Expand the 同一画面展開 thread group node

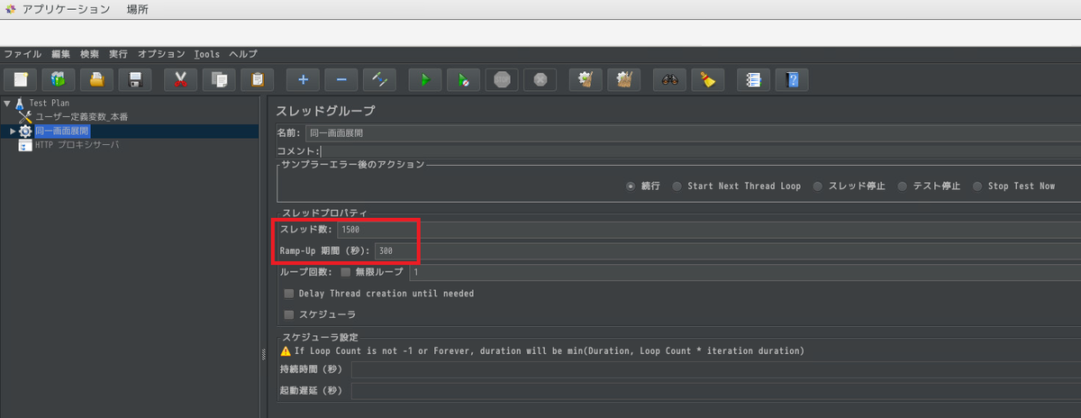[x=13, y=132]
